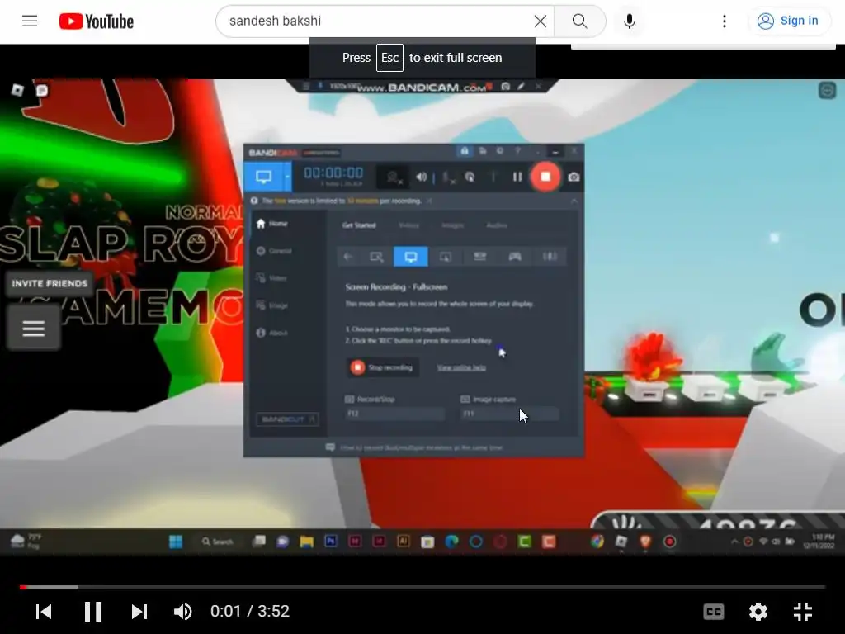Click the INVITE FRIENDS game button

[49, 283]
